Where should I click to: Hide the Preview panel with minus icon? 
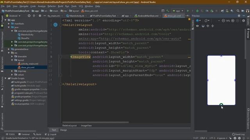pos(244,16)
